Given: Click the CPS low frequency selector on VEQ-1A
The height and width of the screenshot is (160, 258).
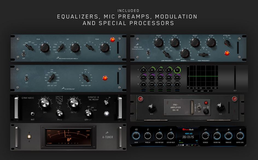Looking at the screenshot, I should pyautogui.click(x=167, y=54).
